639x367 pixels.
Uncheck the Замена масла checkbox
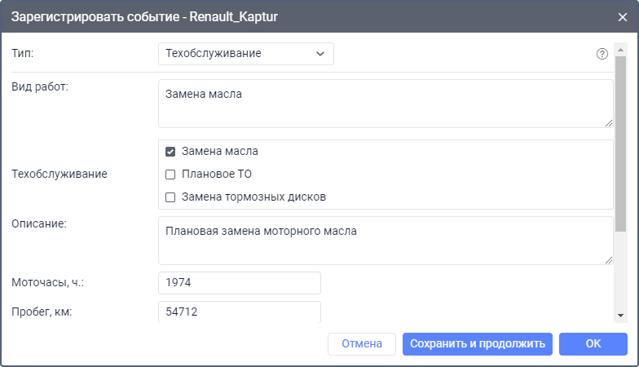[x=170, y=152]
